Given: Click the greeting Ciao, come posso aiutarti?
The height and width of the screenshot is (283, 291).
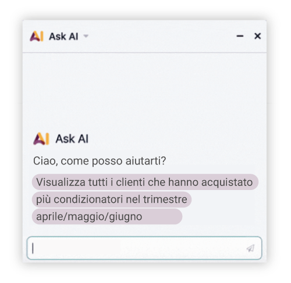Looking at the screenshot, I should coord(100,161).
